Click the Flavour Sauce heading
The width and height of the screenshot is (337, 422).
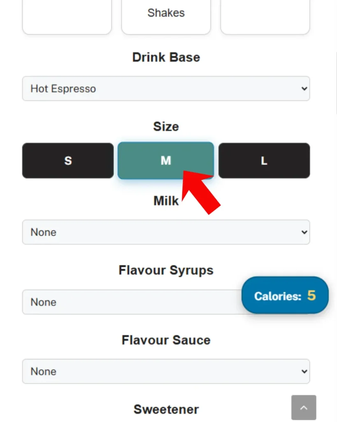pyautogui.click(x=166, y=340)
